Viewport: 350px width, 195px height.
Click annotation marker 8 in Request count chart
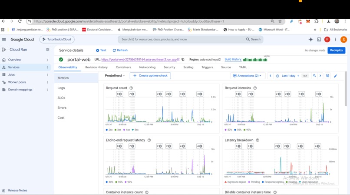tap(119, 94)
